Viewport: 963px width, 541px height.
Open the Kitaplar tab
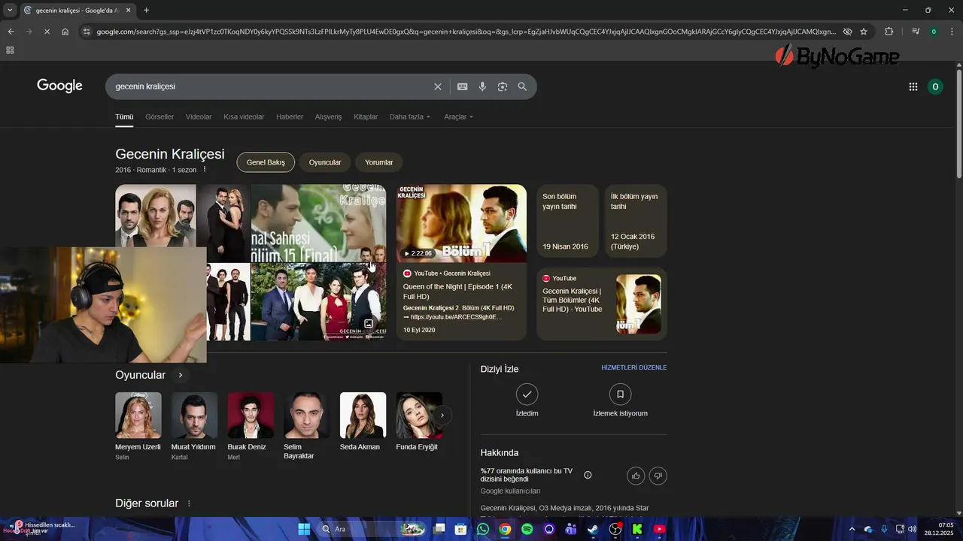click(x=366, y=117)
